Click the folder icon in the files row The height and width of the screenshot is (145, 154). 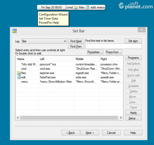[x=19, y=73]
